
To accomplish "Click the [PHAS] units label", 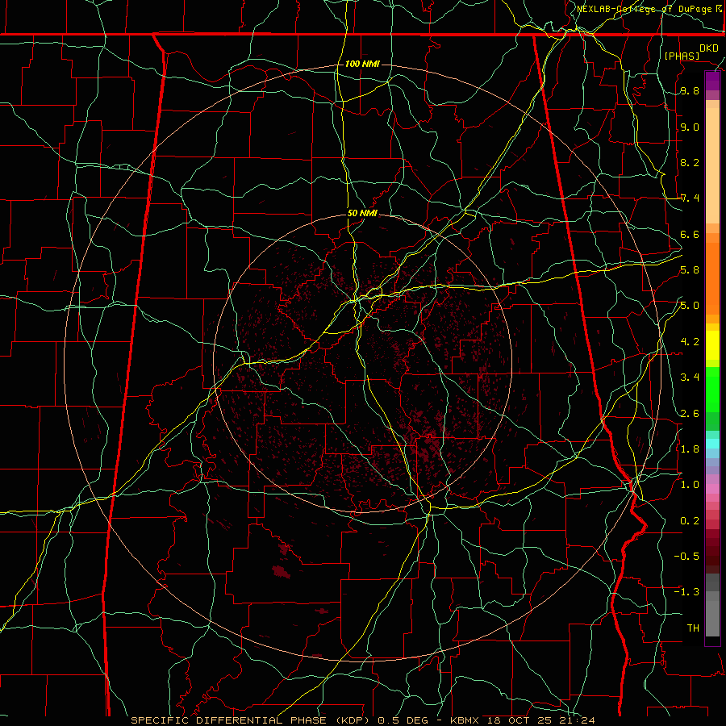I will 682,56.
